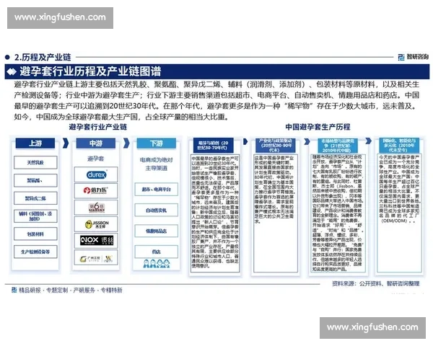Viewport: 433px width, 346px height.
Task: Click the JISSBON 杰士邦 logo
Action: point(97,224)
